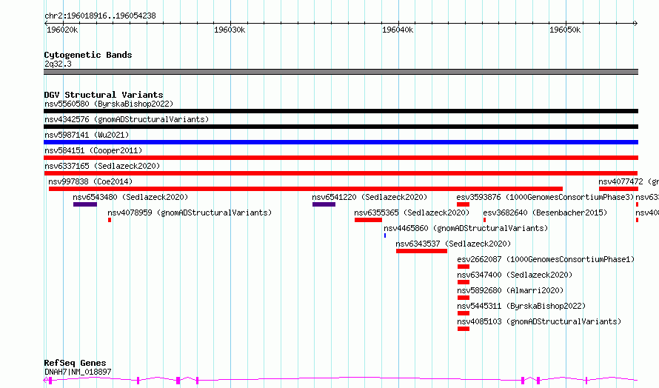This screenshot has width=659, height=388.
Task: Select the DGV Structural Variants track title
Action: [104, 95]
